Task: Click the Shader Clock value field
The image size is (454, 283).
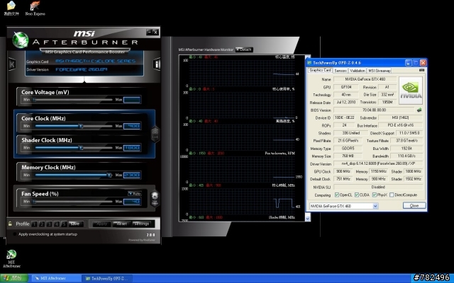Action: (132, 148)
